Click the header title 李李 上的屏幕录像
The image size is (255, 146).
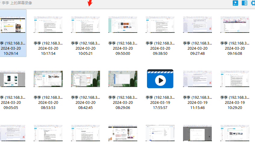(x=17, y=3)
